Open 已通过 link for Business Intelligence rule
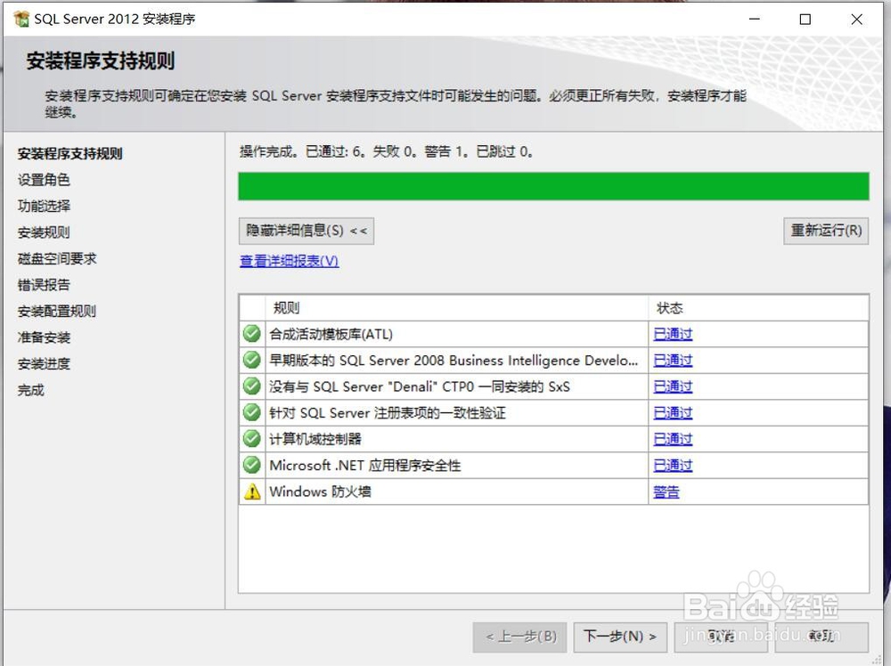 point(673,360)
